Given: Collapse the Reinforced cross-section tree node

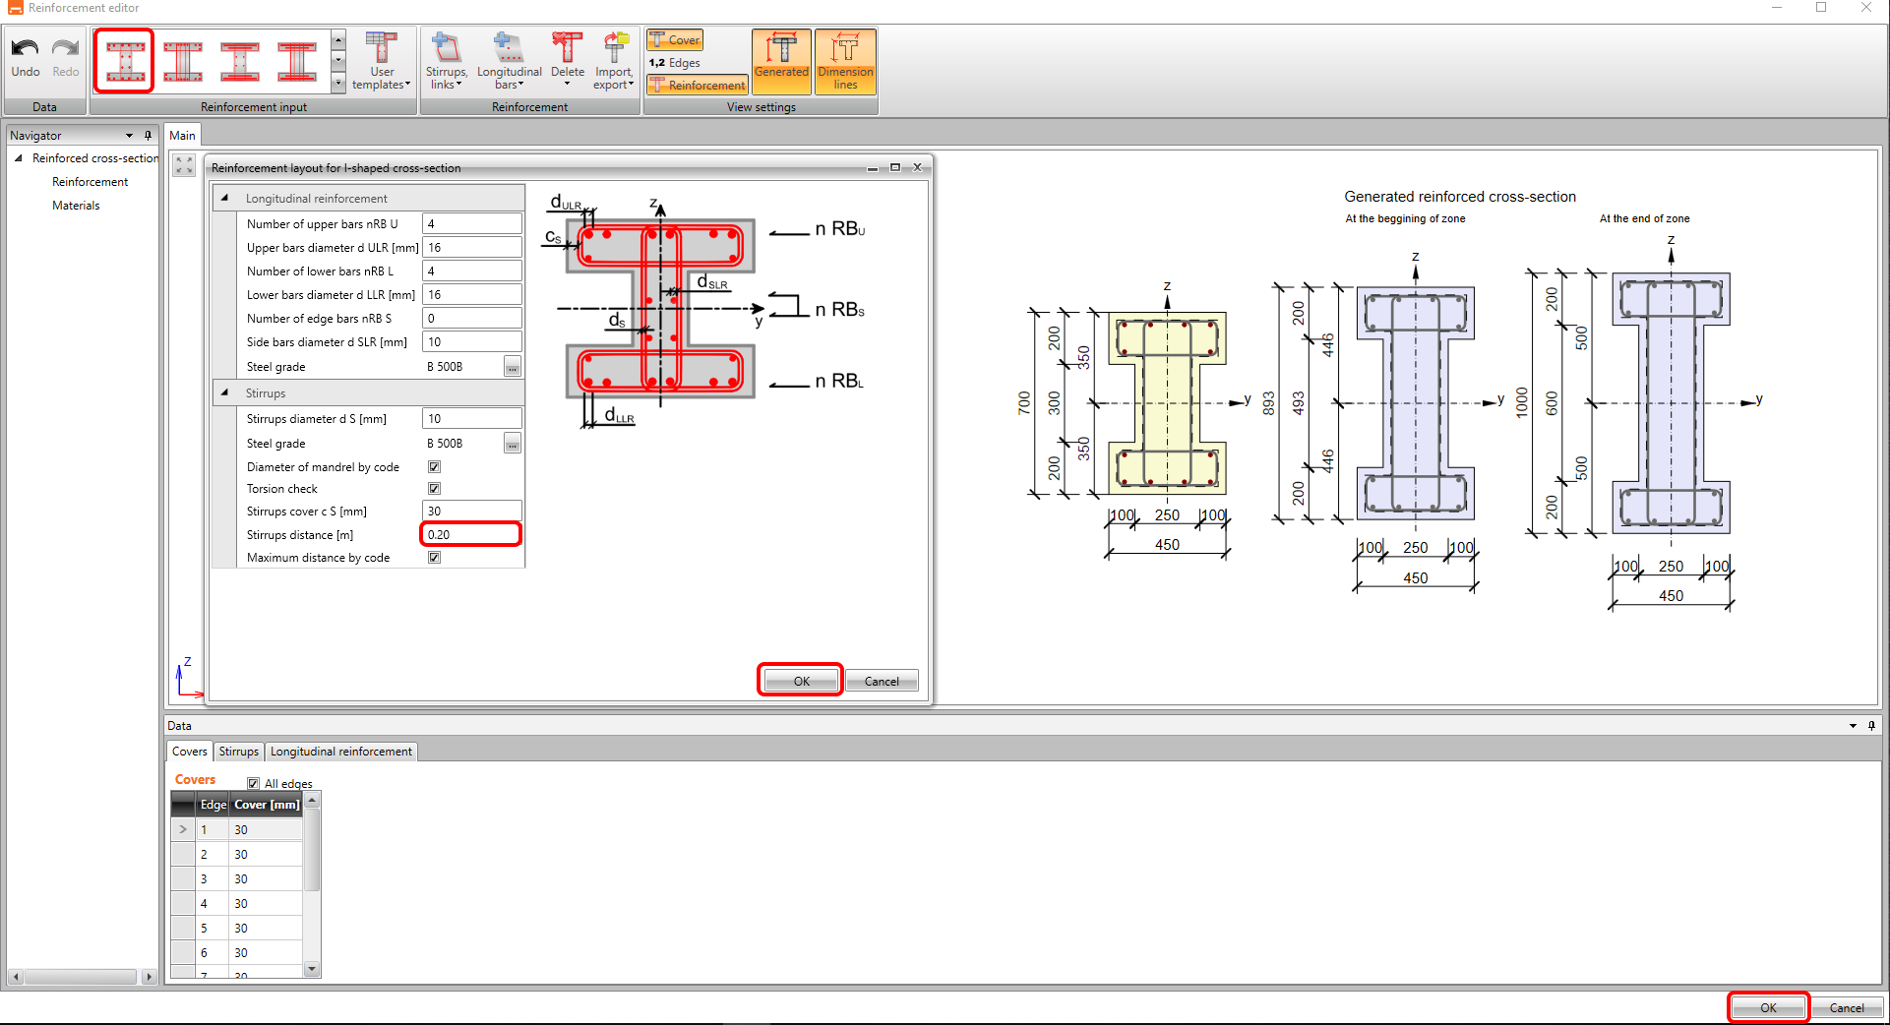Looking at the screenshot, I should [x=19, y=158].
